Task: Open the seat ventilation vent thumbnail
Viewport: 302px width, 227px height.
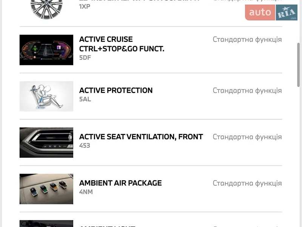Action: 46,143
